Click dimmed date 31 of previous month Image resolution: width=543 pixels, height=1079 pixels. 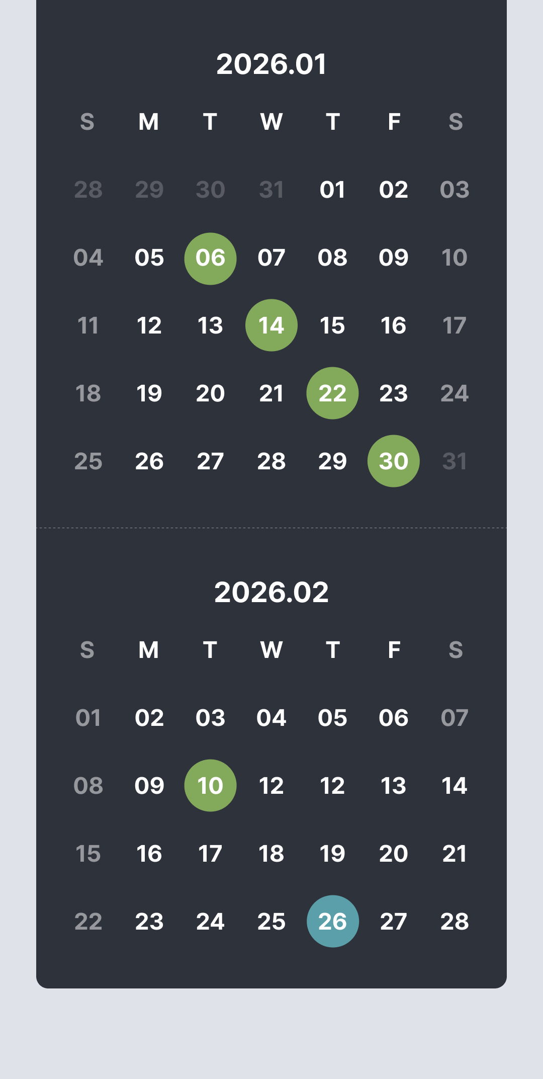click(x=271, y=190)
